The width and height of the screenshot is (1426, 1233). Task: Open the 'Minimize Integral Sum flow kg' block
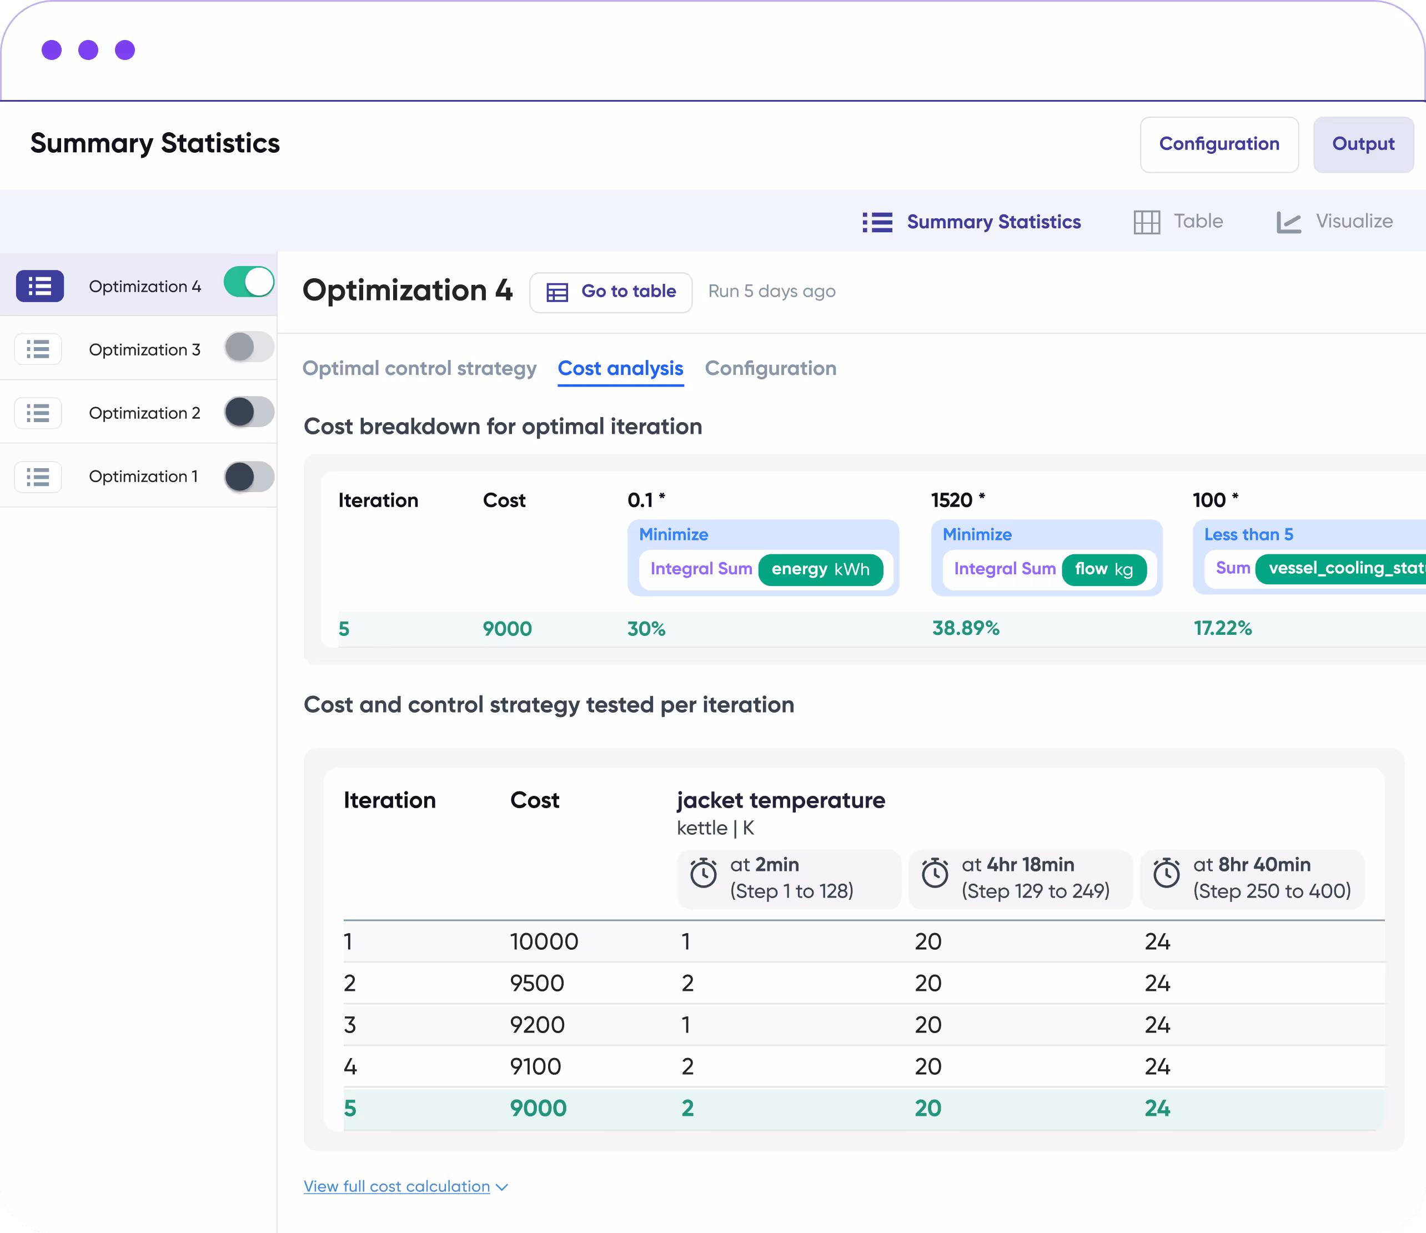(x=1046, y=557)
